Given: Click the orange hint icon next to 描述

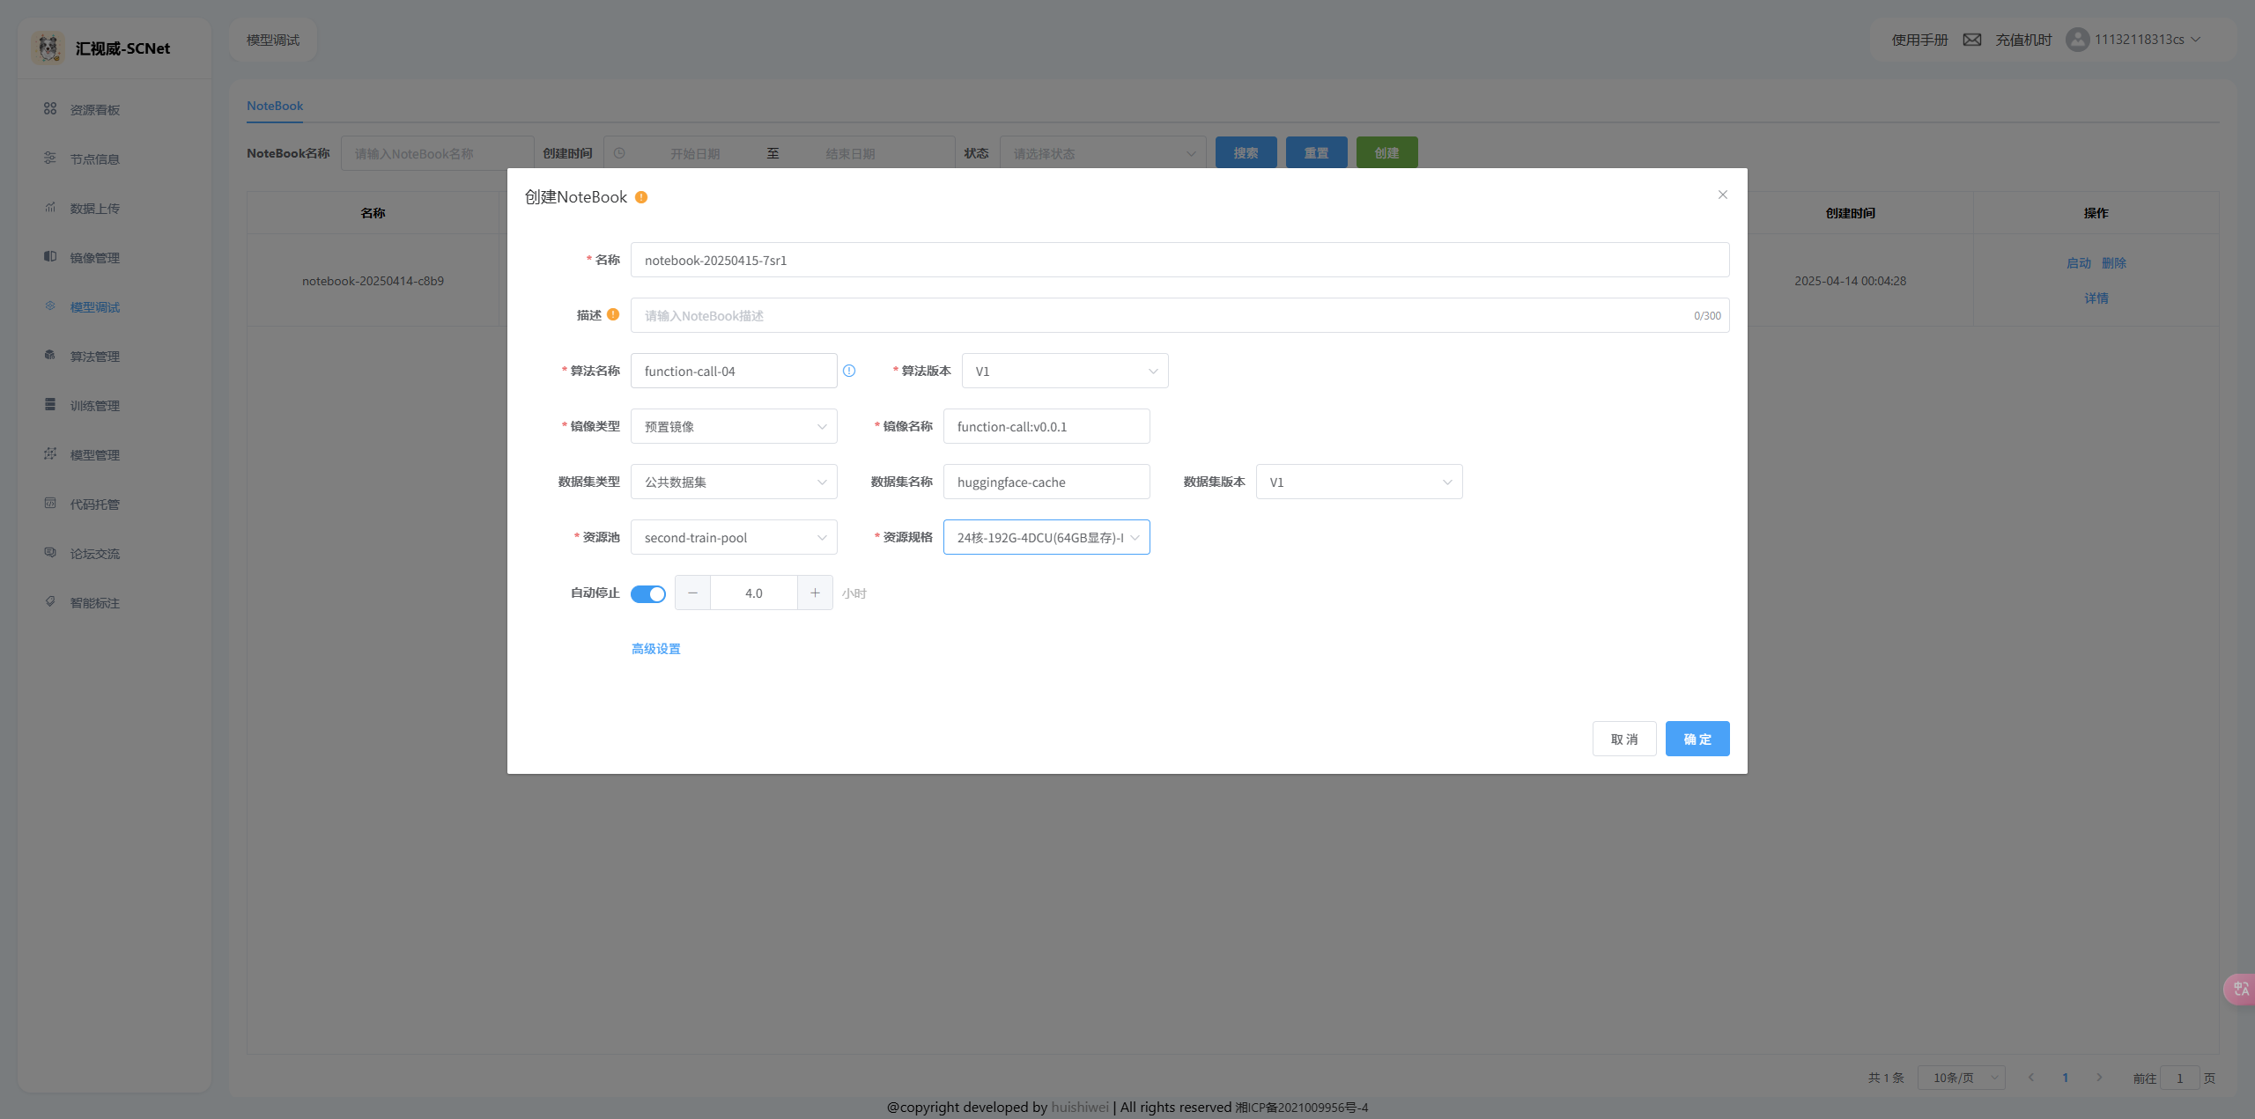Looking at the screenshot, I should (x=613, y=314).
